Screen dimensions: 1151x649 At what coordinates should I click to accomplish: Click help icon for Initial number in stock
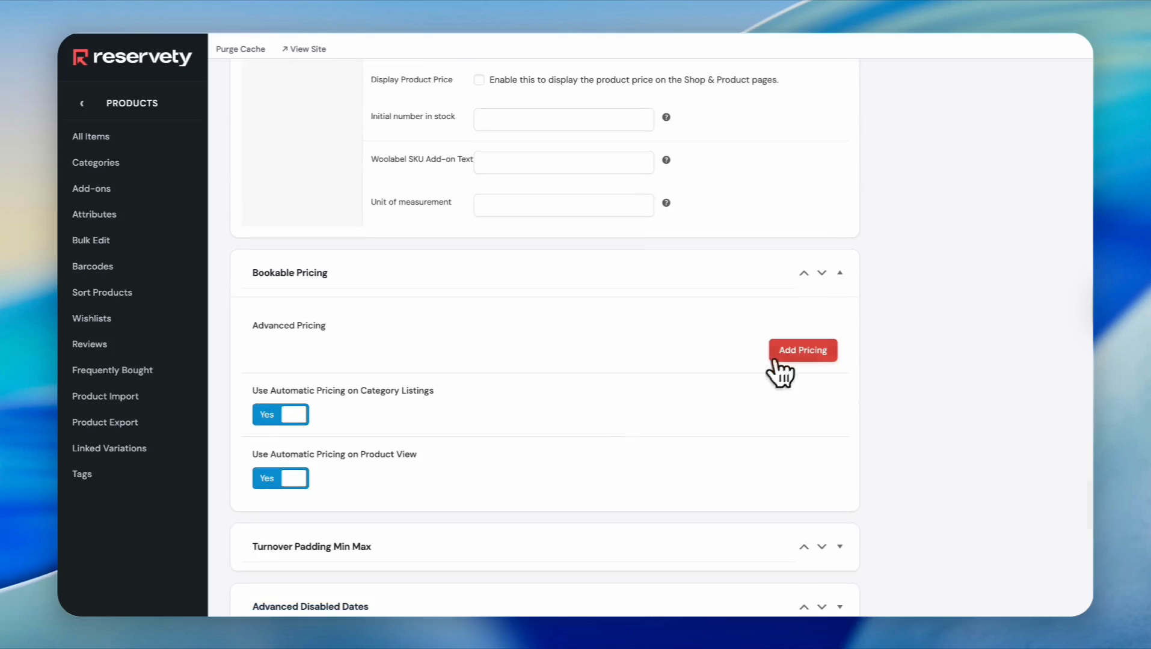[666, 117]
